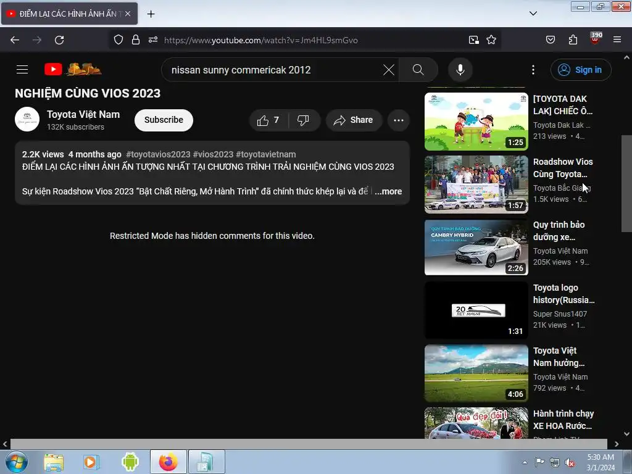Open the Toyota Việt Nam channel name link
The image size is (632, 474).
click(83, 114)
